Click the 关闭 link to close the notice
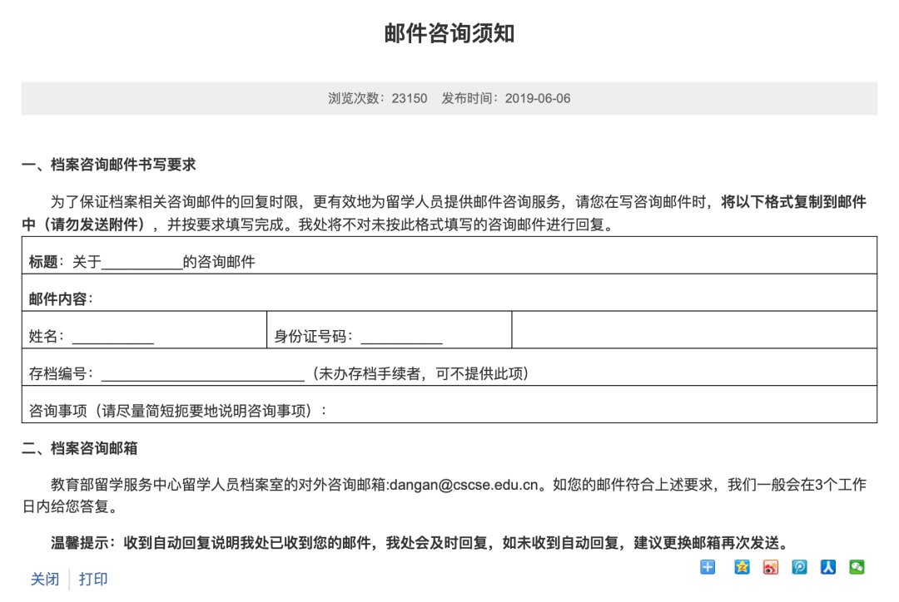Viewport: 899px width, 602px height. pos(44,579)
